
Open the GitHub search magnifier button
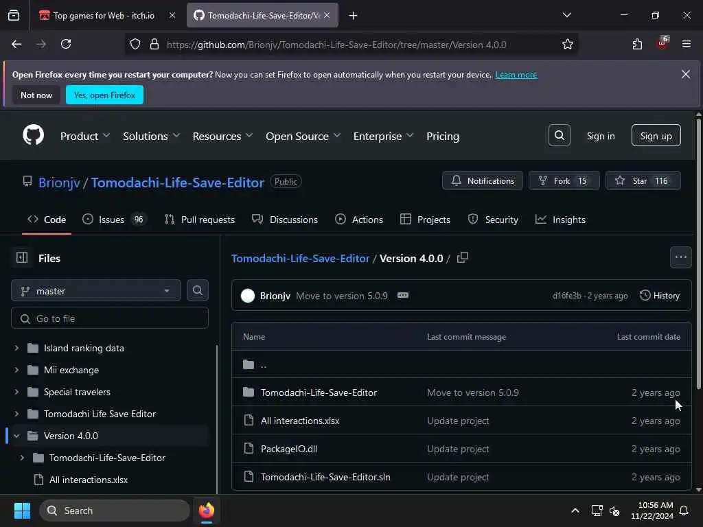click(559, 135)
